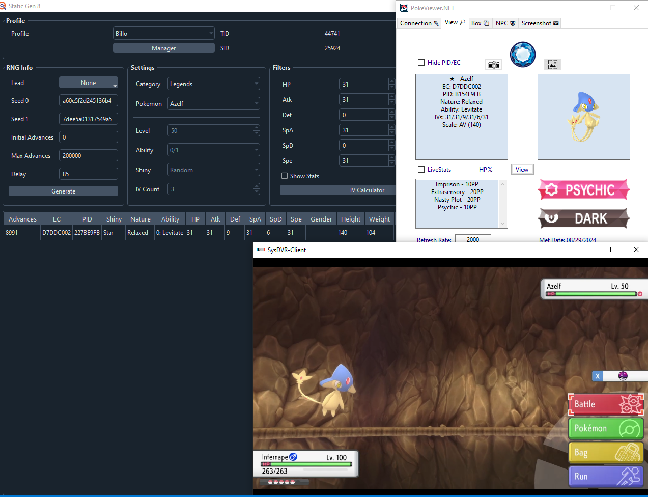Open the Profile dropdown showing Billo
Viewport: 648px width, 497px height.
tap(163, 33)
